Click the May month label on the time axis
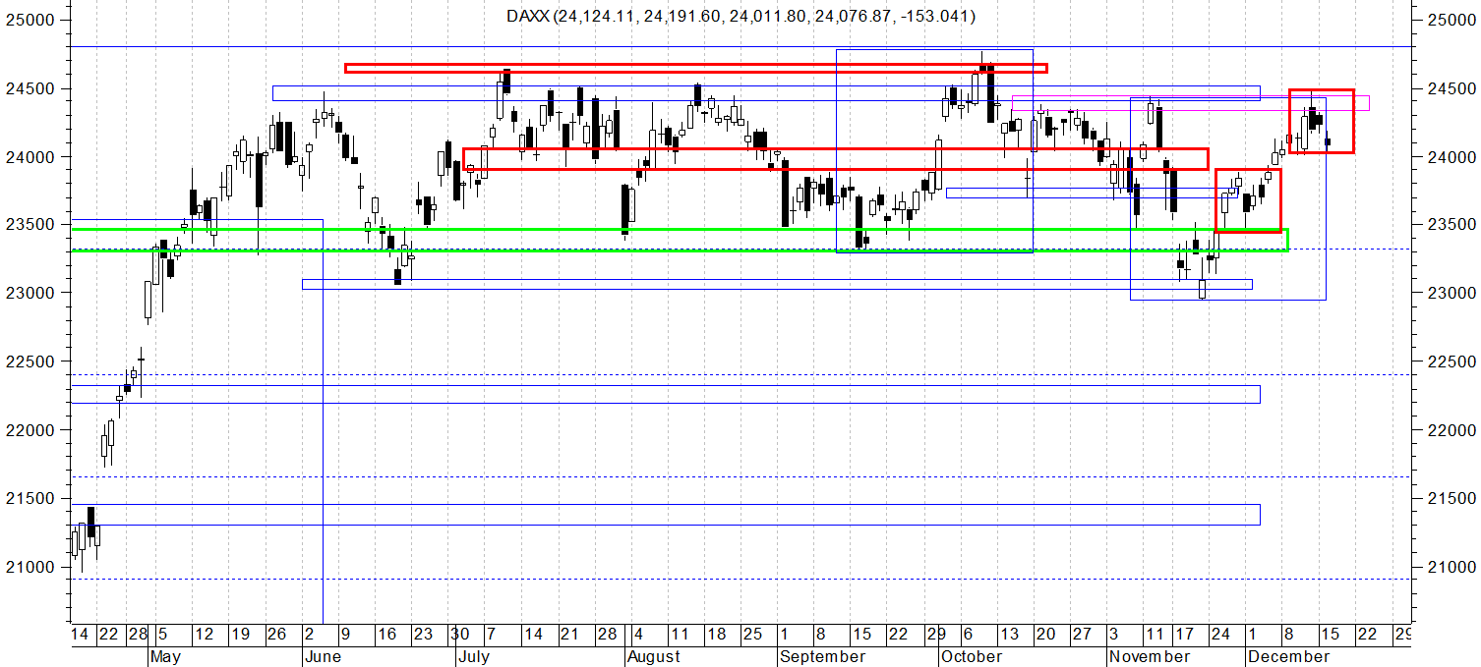The width and height of the screenshot is (1481, 667). pos(164,656)
